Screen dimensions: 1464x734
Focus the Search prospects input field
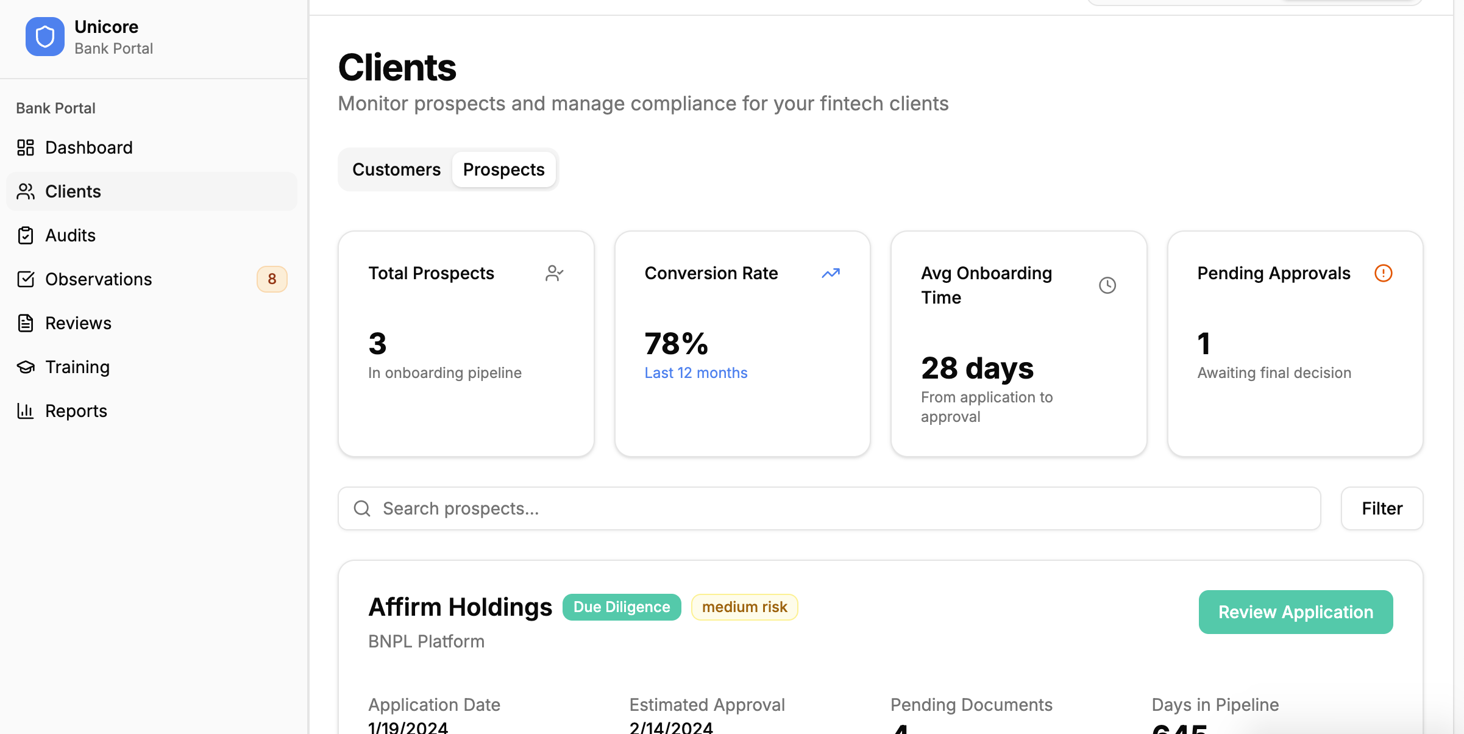point(829,508)
